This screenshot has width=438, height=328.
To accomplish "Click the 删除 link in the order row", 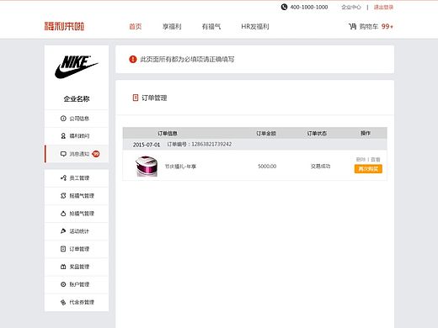I will [361, 160].
